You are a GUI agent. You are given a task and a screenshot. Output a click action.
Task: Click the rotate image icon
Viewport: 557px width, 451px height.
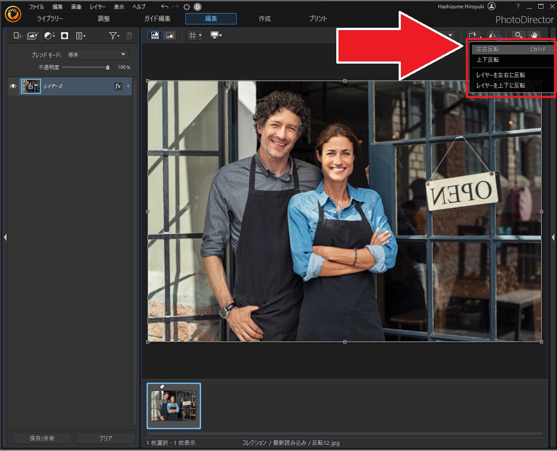(473, 36)
